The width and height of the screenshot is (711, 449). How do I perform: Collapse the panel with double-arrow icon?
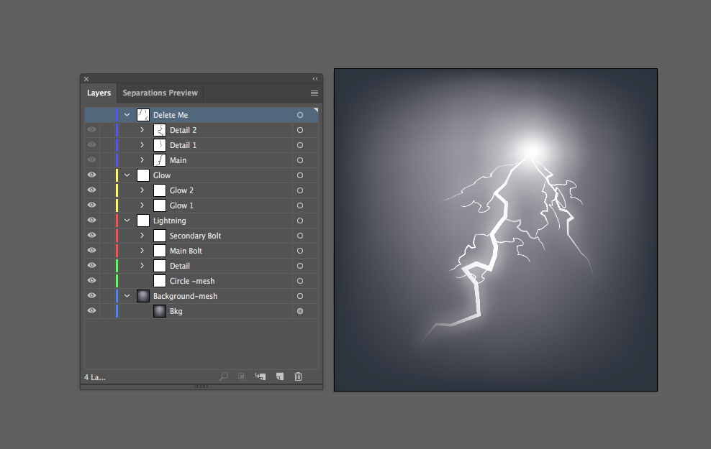tap(315, 79)
